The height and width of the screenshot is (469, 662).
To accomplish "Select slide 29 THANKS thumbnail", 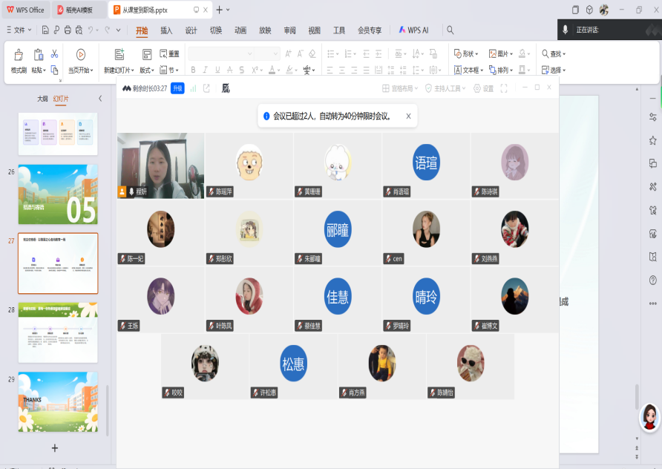I will 58,401.
